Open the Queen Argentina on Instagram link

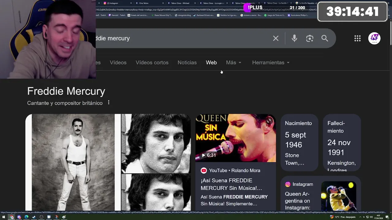click(298, 201)
